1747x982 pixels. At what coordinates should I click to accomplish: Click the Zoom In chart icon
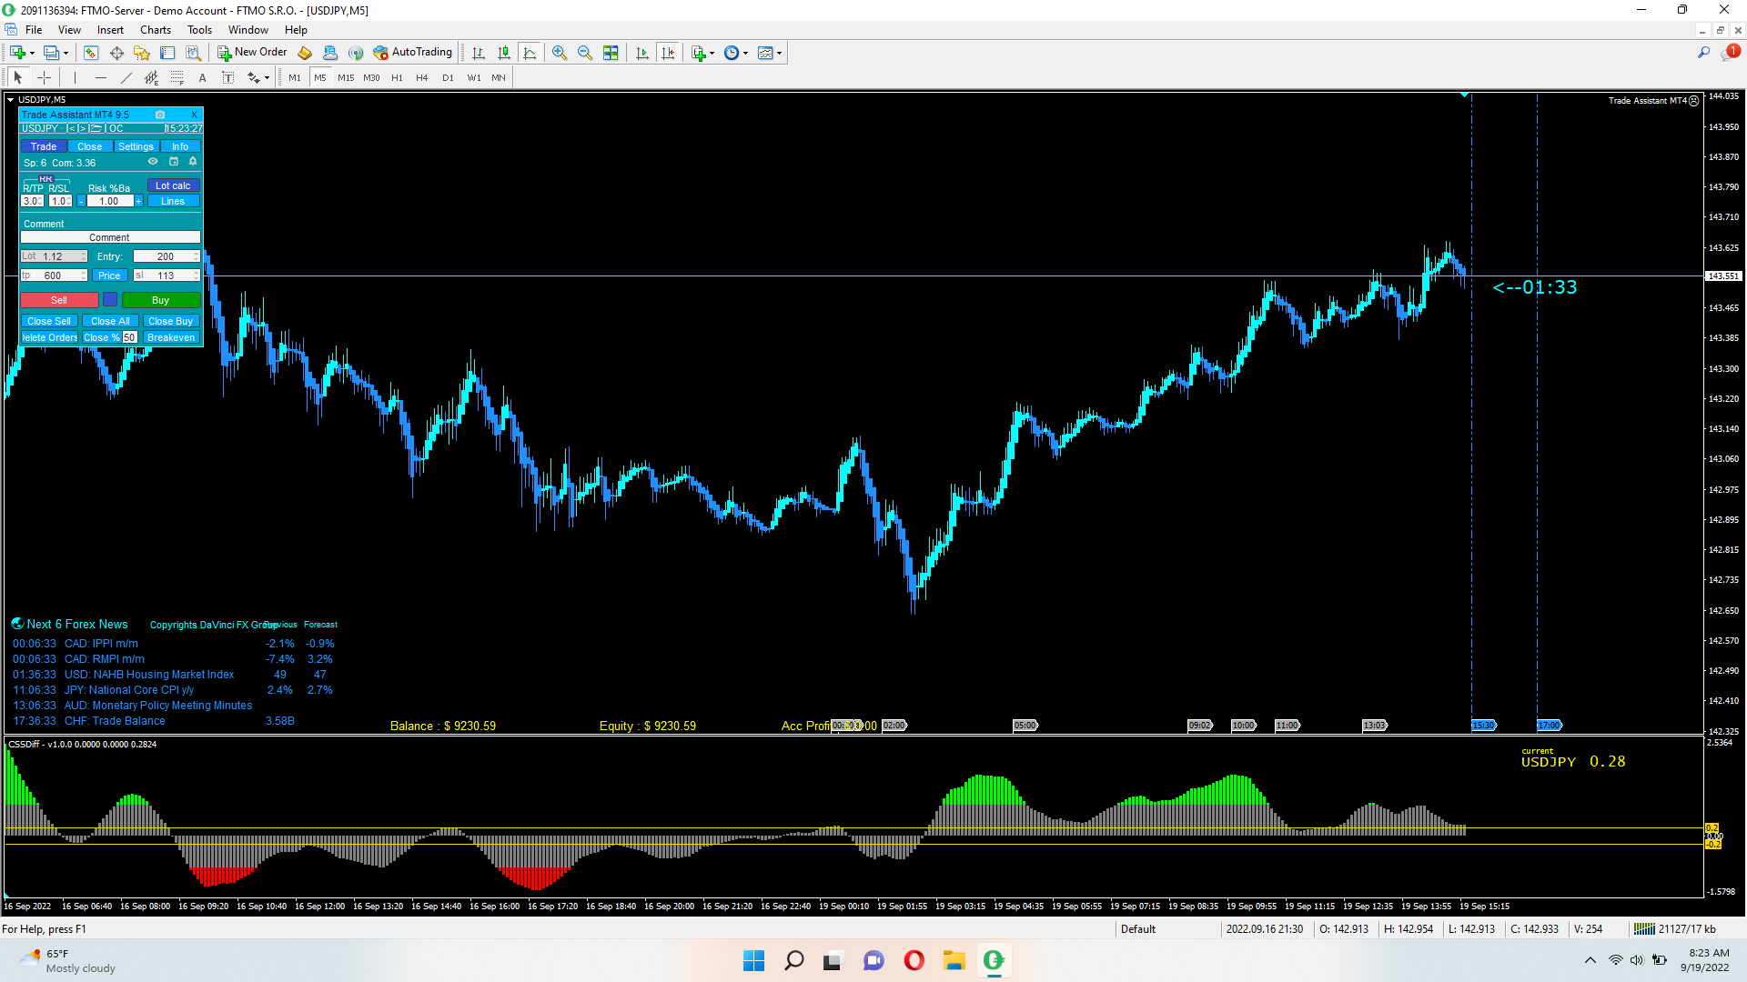560,53
